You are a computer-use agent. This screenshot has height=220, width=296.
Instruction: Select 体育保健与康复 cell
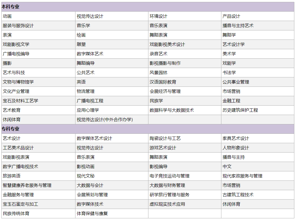[112, 214]
